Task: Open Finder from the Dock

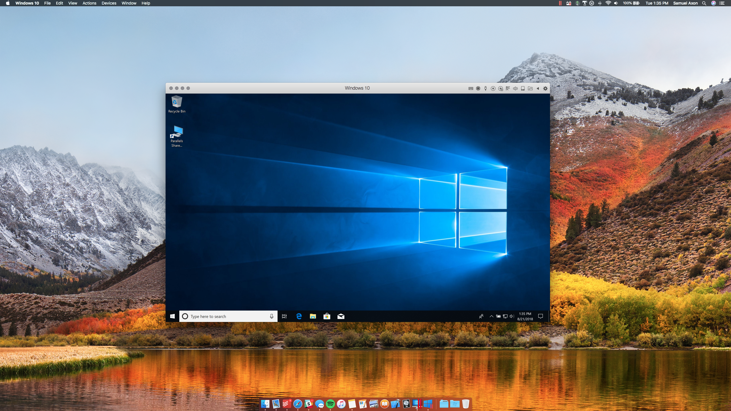Action: (265, 404)
